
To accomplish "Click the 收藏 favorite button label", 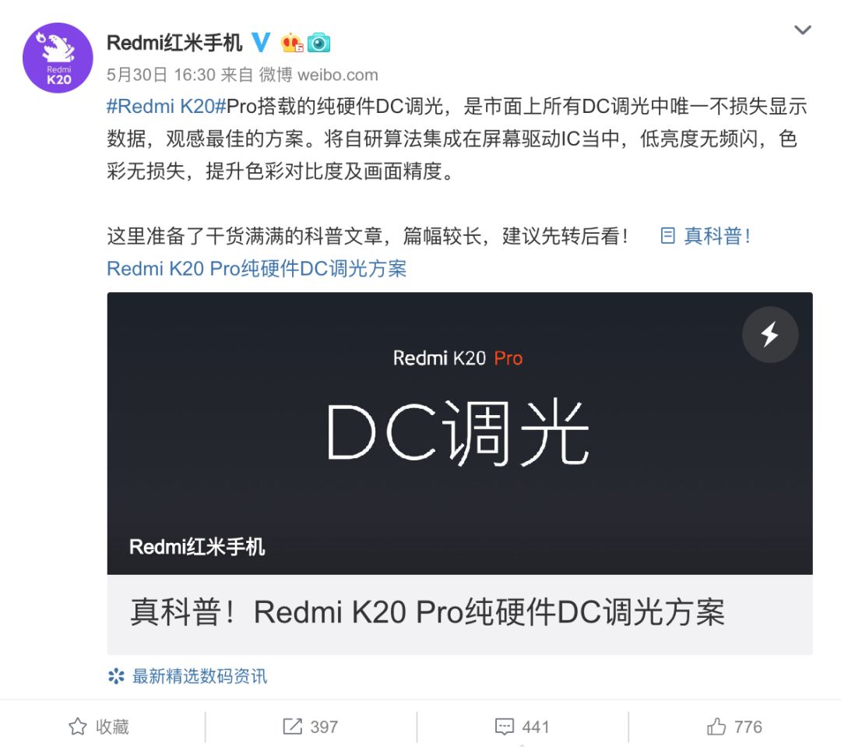I will [112, 727].
